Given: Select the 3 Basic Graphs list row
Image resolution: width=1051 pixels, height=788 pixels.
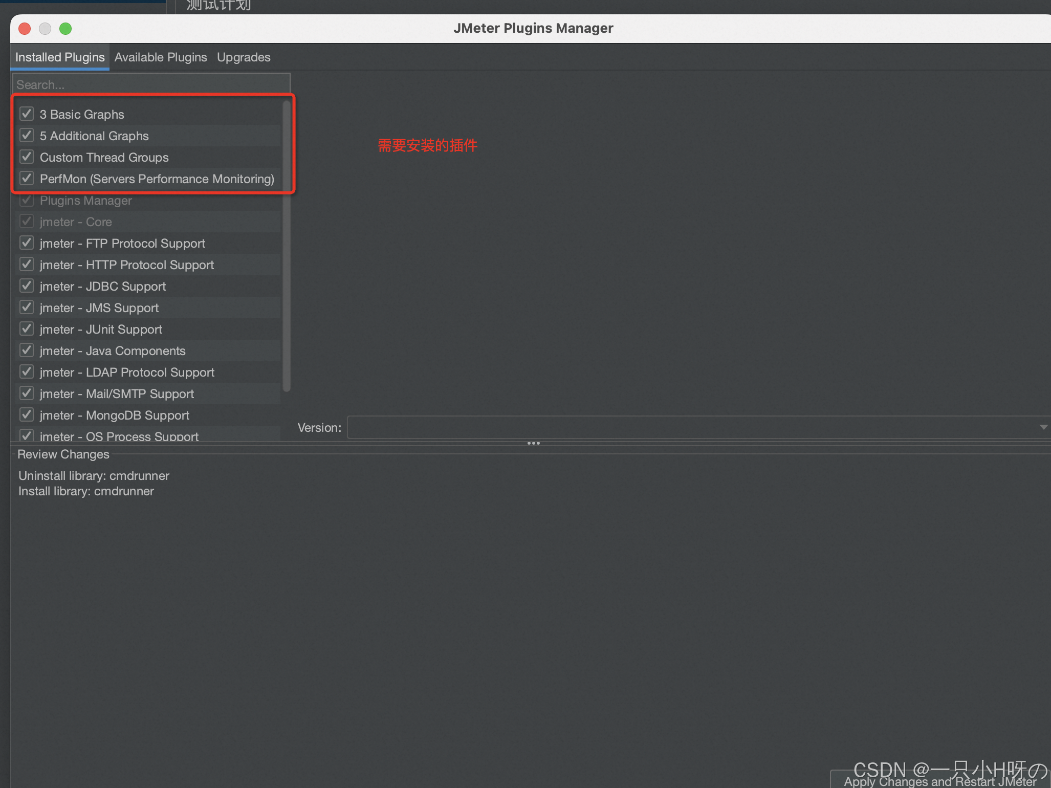Looking at the screenshot, I should point(148,114).
